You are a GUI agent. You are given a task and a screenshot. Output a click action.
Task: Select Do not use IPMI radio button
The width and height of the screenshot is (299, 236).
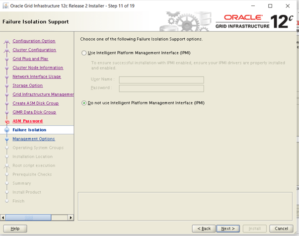tap(83, 103)
